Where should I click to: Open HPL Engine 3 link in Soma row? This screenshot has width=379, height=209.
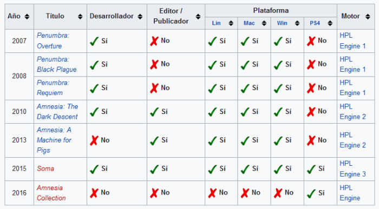click(x=352, y=168)
